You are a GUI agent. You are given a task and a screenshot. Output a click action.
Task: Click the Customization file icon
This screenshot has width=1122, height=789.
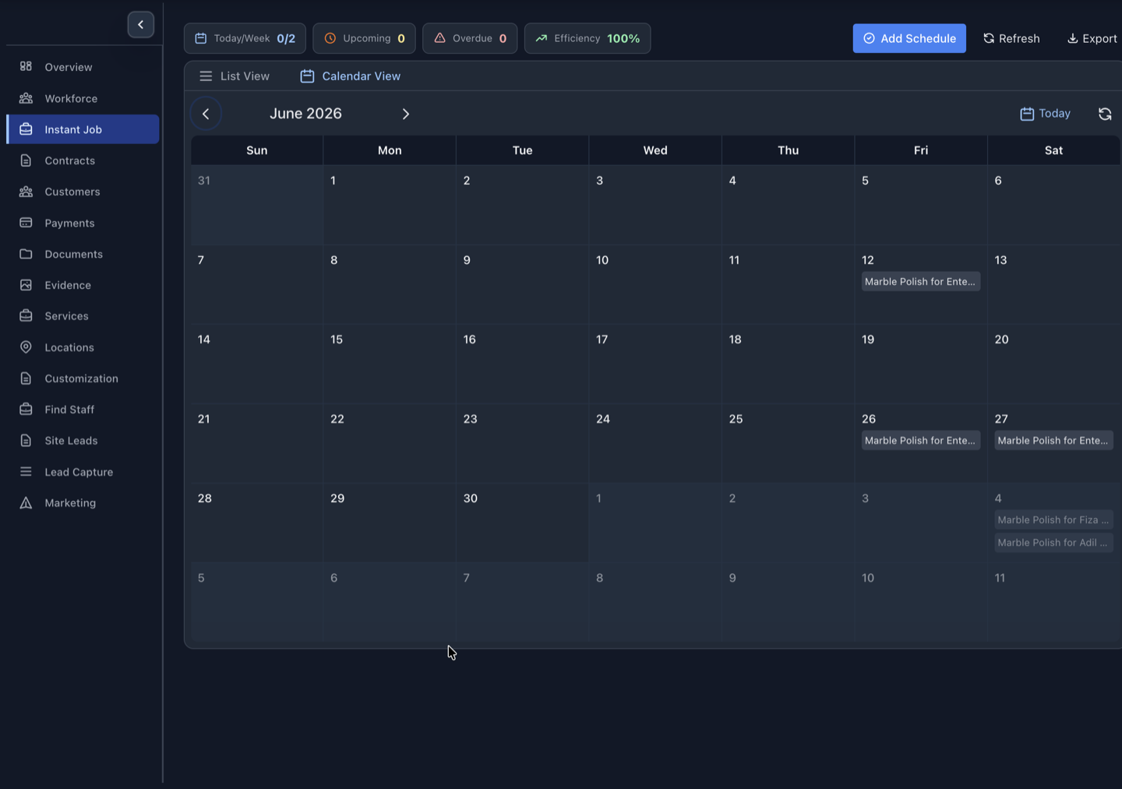tap(26, 379)
